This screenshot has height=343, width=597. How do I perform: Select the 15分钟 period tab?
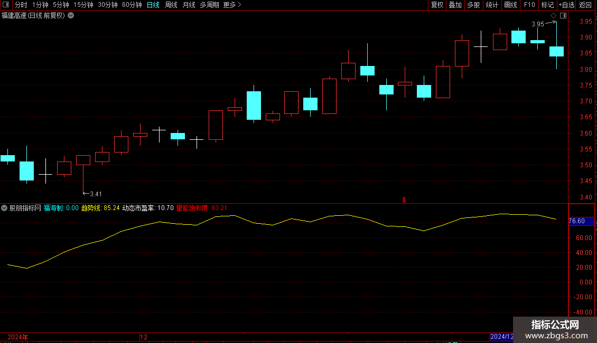[83, 5]
